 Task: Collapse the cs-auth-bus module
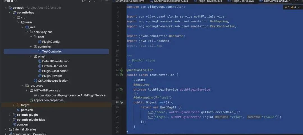10,13
